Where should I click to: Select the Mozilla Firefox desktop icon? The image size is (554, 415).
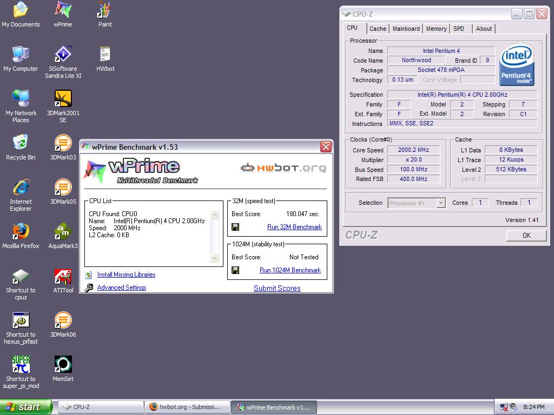(x=21, y=236)
